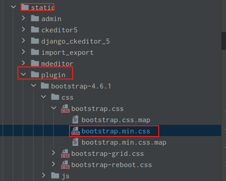
Task: Click the bootstrap.css.map text file icon
Action: pos(75,119)
